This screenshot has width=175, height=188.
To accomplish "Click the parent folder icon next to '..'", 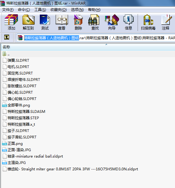I will click(5, 54).
